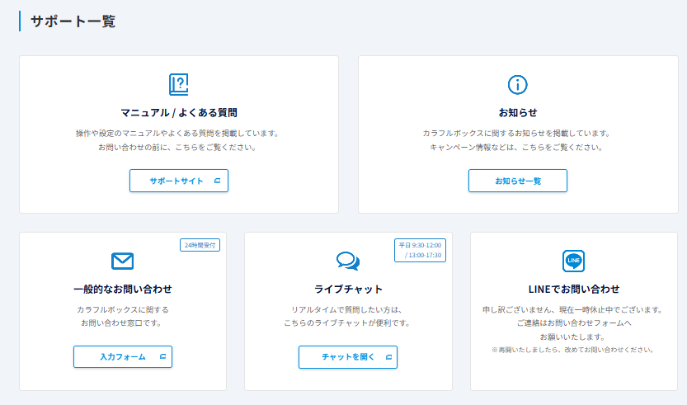Select the お知らせ card title
Screen dimensions: 687x405
click(517, 112)
